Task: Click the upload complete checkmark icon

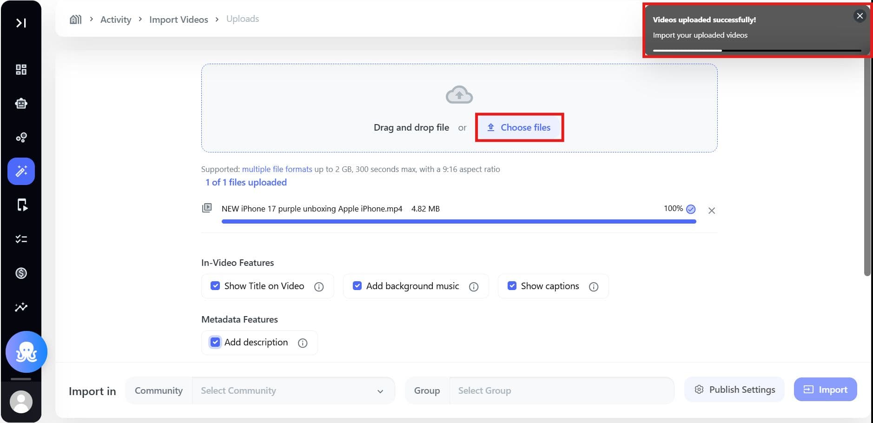Action: [x=691, y=209]
